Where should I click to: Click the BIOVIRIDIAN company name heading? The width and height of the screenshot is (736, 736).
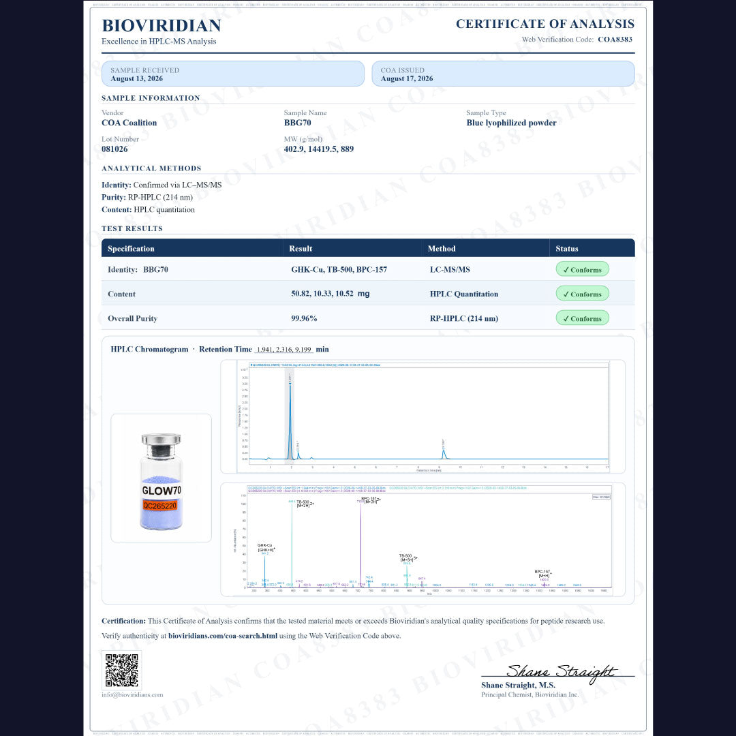pyautogui.click(x=162, y=25)
